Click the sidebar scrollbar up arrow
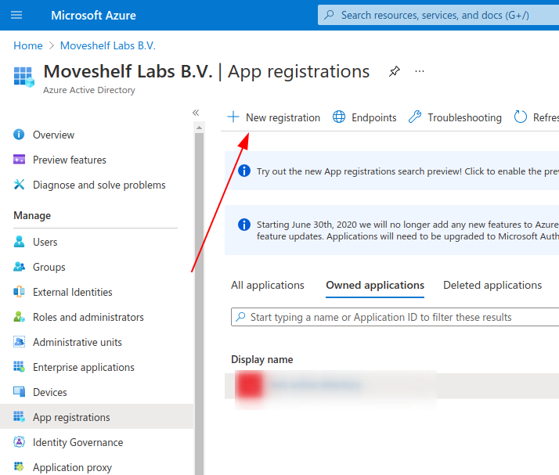This screenshot has height=475, width=559. tap(200, 128)
